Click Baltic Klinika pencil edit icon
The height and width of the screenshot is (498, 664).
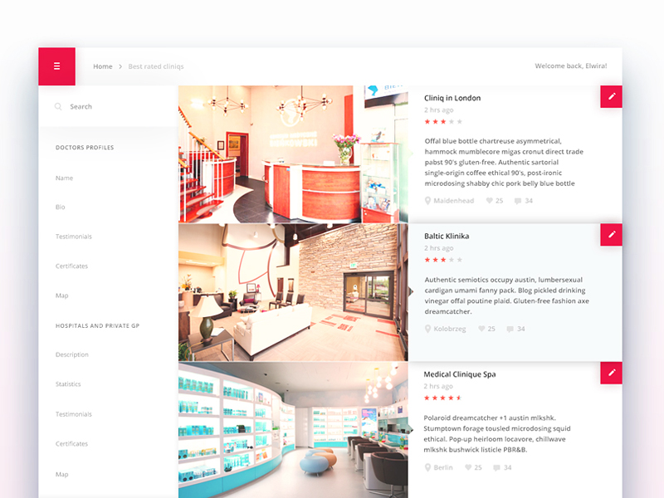pos(611,235)
